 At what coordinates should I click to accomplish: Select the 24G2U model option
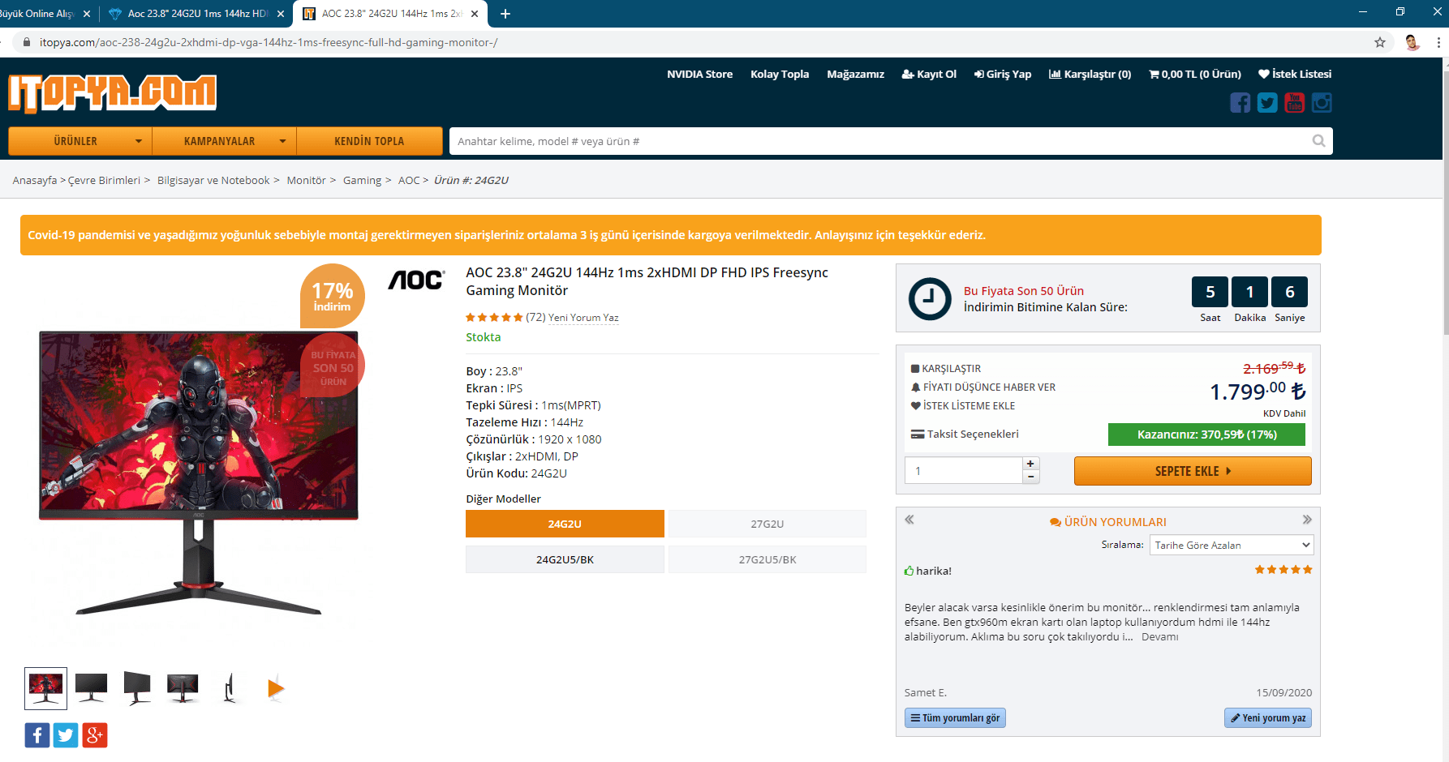(x=565, y=524)
